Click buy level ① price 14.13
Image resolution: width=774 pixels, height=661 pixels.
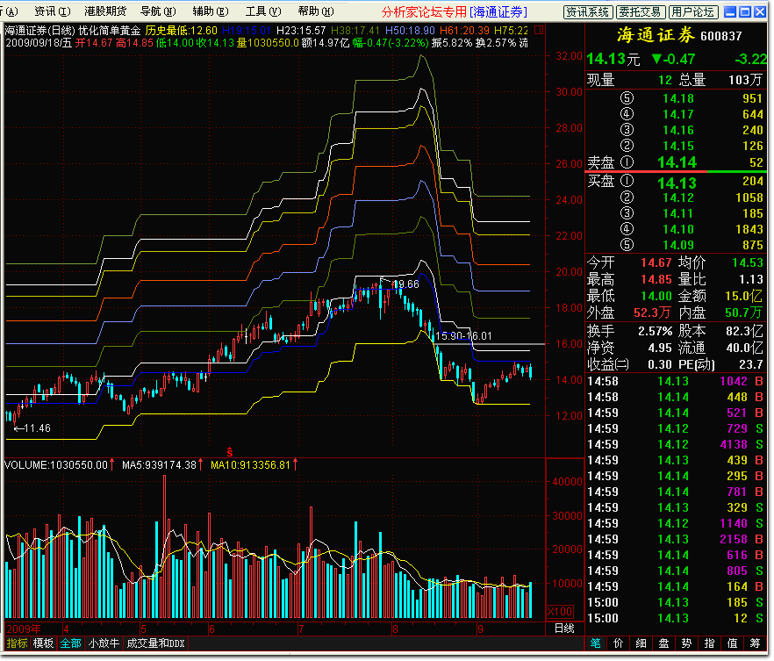677,183
